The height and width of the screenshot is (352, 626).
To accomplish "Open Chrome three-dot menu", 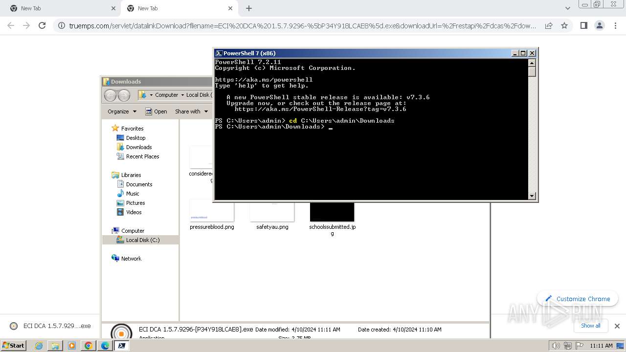I will click(x=615, y=25).
